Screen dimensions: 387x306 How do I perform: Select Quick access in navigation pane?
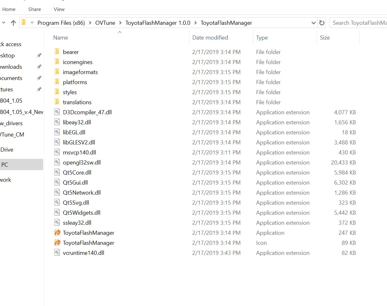pyautogui.click(x=11, y=44)
